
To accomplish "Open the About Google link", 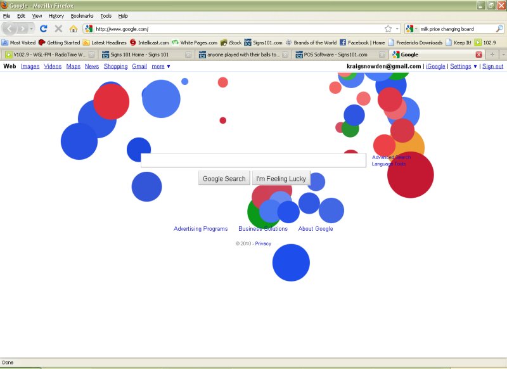I will click(315, 229).
